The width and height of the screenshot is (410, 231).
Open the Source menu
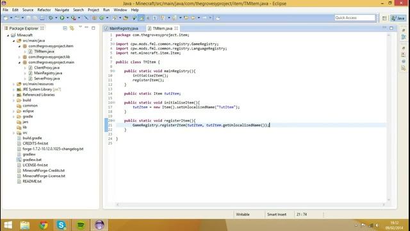[28, 10]
